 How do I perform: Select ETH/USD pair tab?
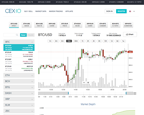[26, 25]
